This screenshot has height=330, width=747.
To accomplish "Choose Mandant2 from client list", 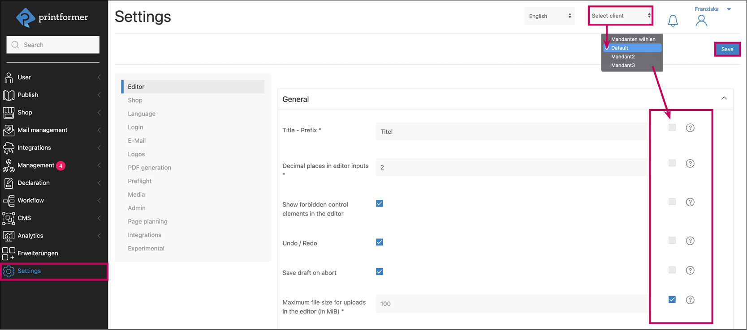I will [623, 57].
